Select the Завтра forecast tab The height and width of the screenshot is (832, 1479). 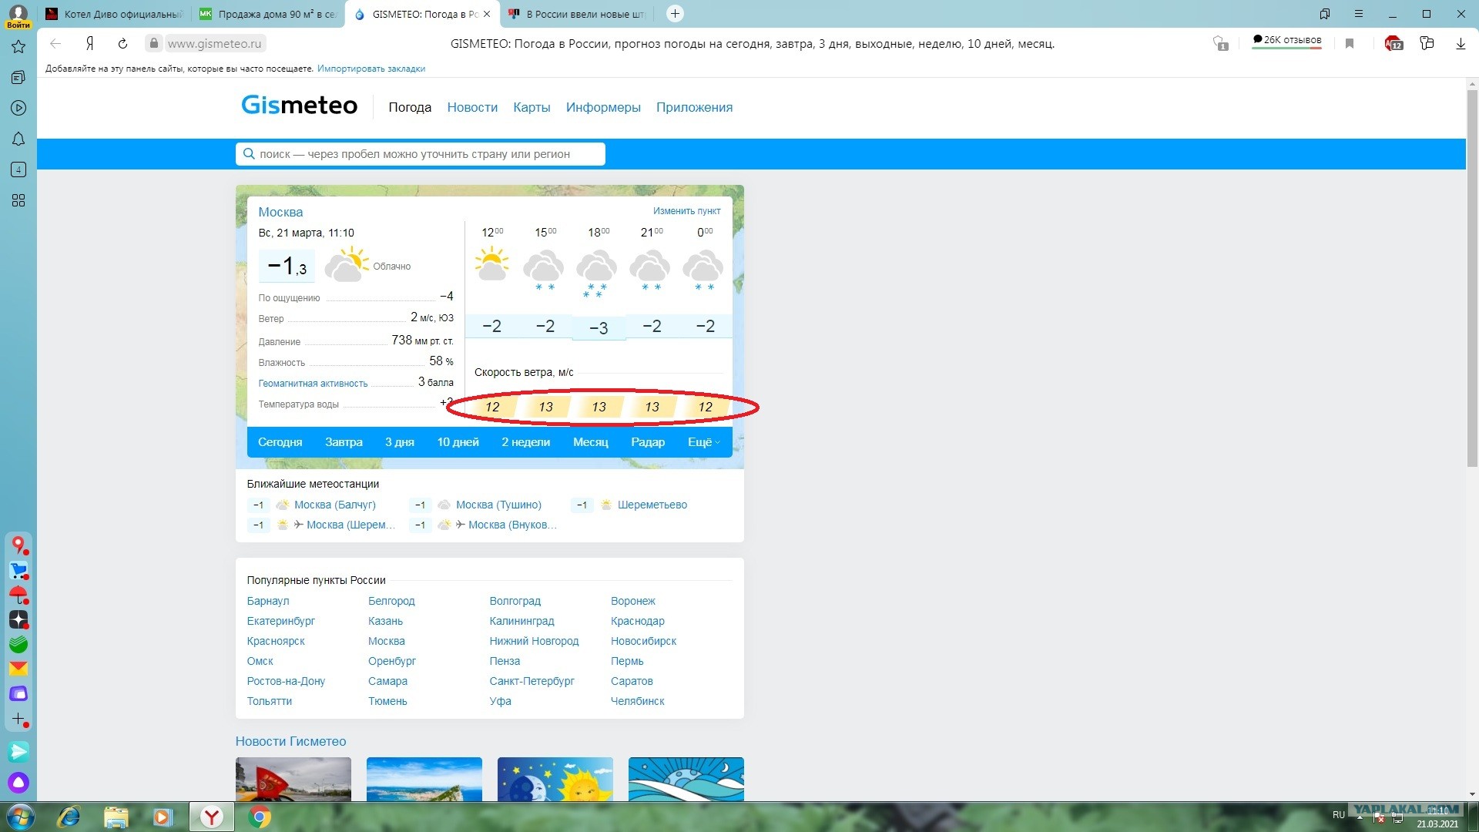[344, 442]
